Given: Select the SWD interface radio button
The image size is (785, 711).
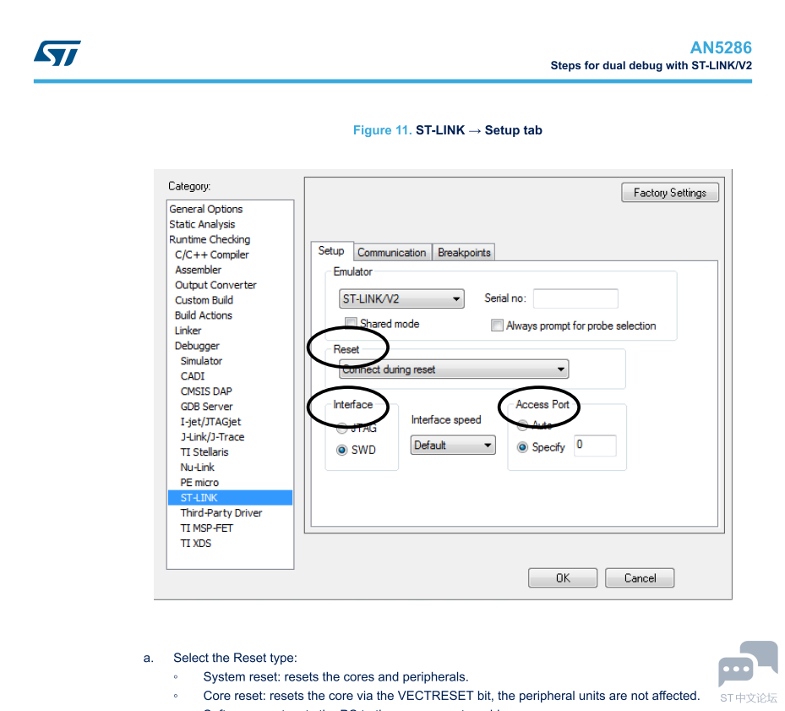Looking at the screenshot, I should pos(342,450).
